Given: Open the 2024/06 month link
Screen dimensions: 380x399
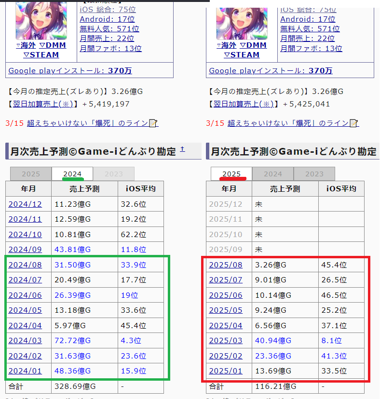Looking at the screenshot, I should (25, 295).
